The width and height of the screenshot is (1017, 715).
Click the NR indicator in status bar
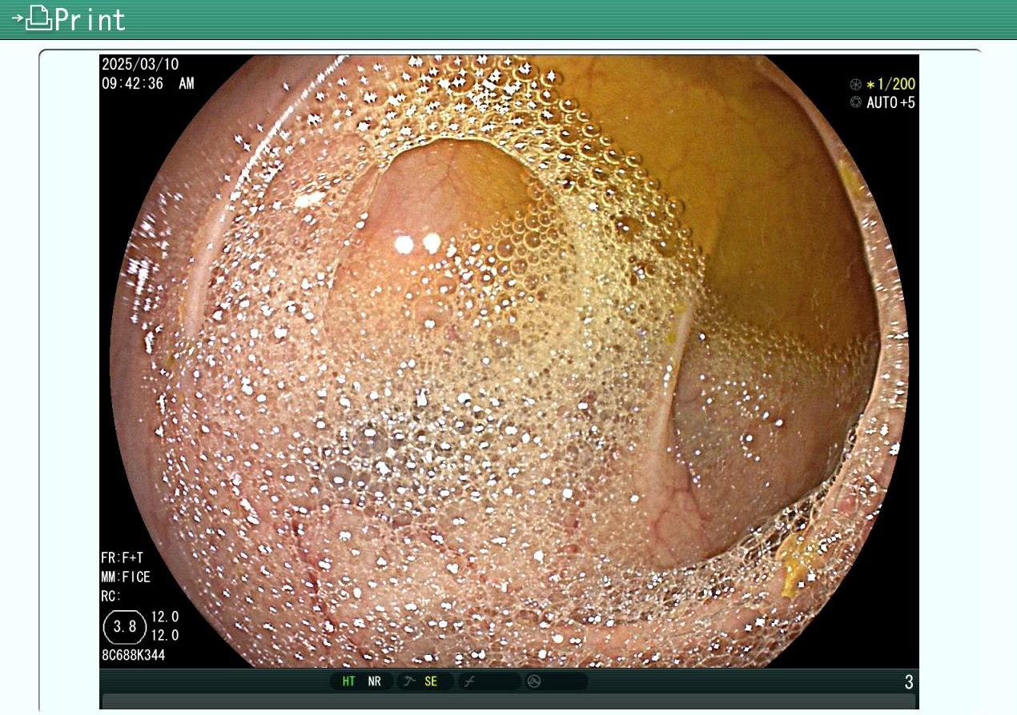pyautogui.click(x=375, y=681)
